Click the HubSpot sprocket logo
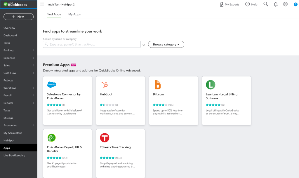This screenshot has height=178, width=299. pos(105,85)
